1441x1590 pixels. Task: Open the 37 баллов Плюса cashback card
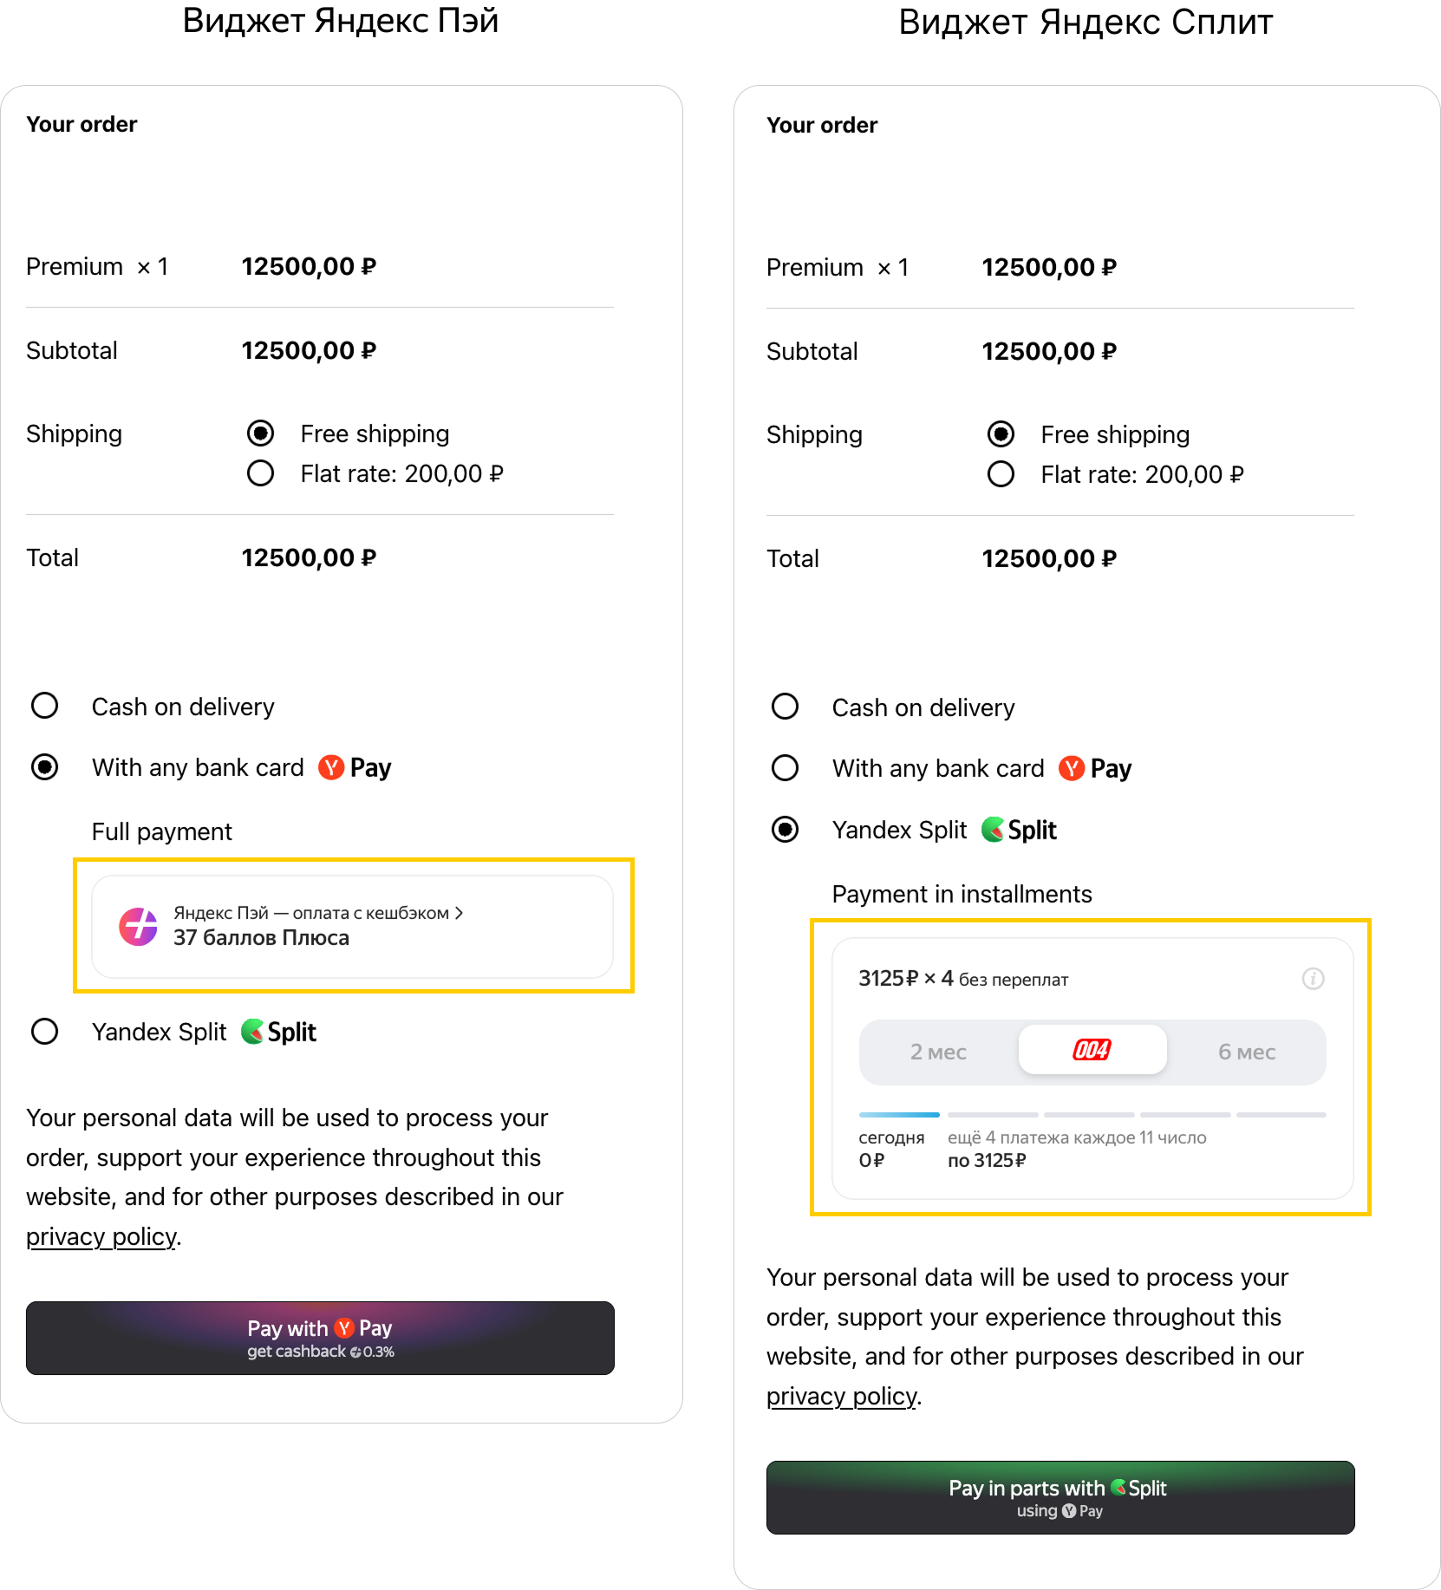tap(352, 927)
